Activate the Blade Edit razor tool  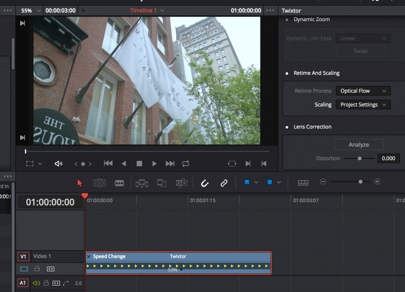point(119,183)
